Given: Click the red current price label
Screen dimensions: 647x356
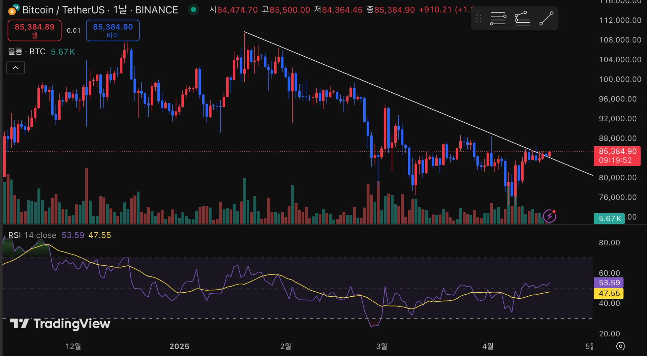Looking at the screenshot, I should 617,156.
